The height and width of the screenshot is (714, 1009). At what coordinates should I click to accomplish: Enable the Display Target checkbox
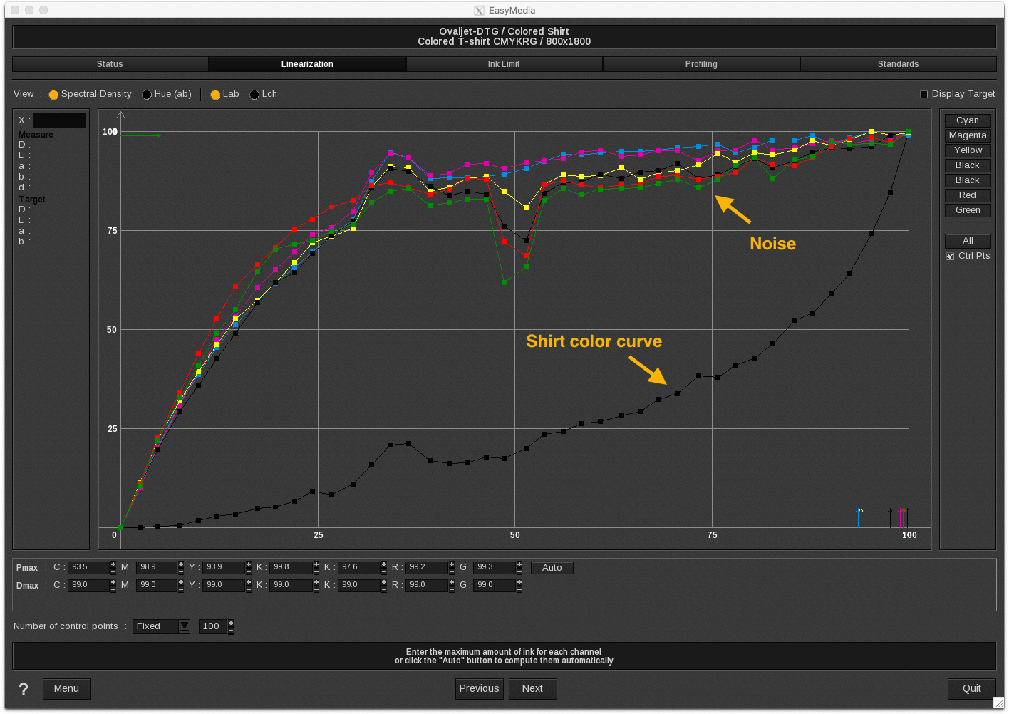pyautogui.click(x=923, y=94)
